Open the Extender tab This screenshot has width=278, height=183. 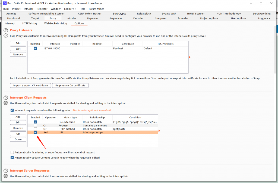coord(183,18)
